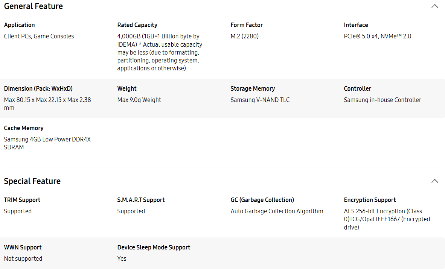Viewport: 445px width, 269px height.
Task: Click the GC (Garbage Collection) label
Action: (x=262, y=200)
